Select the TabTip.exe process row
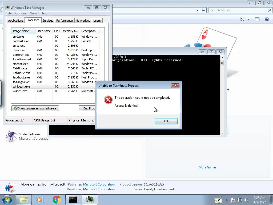Screen dimensions: 273x205 [x=55, y=68]
